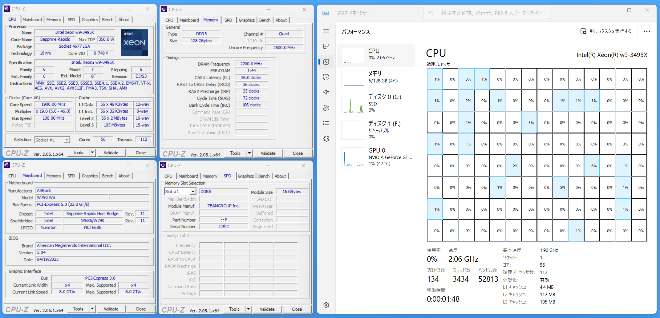The image size is (660, 318).
Task: Select the メモリ graph thumbnail in Performance list
Action: 353,78
